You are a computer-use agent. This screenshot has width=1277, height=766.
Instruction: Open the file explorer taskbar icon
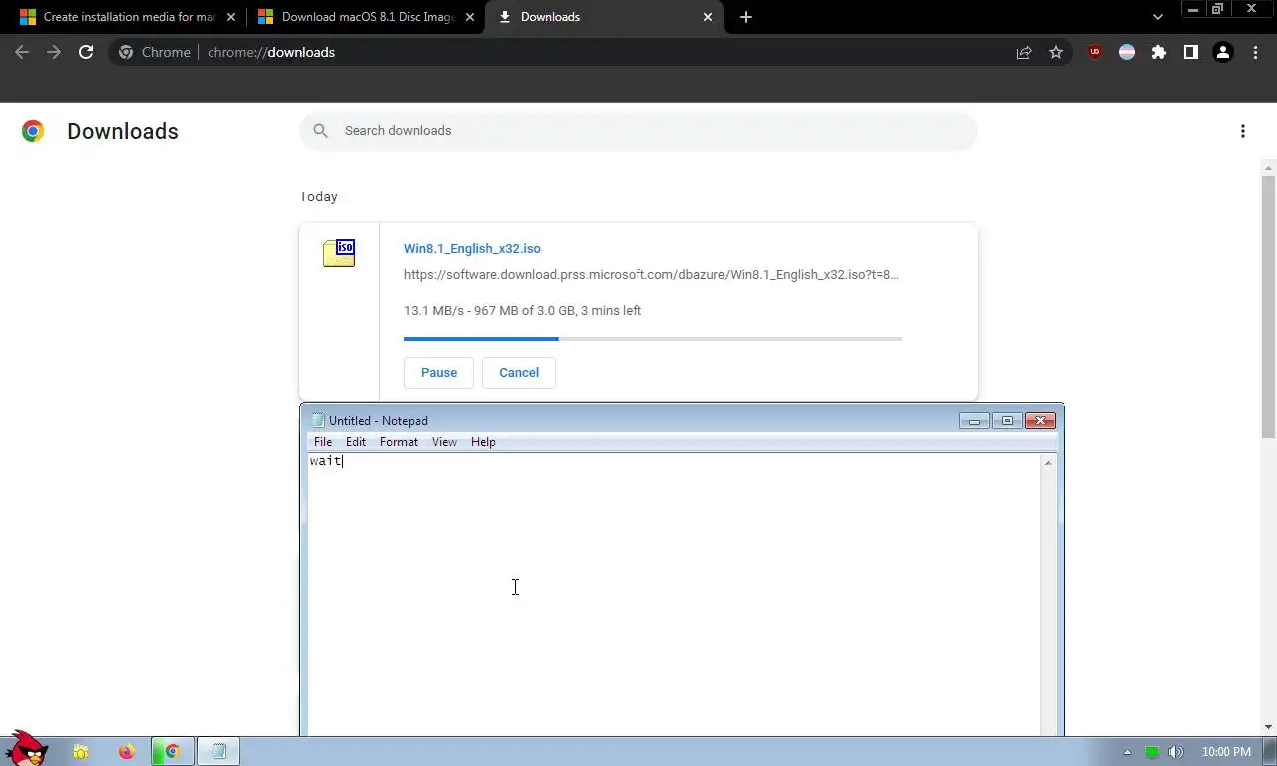(x=80, y=752)
